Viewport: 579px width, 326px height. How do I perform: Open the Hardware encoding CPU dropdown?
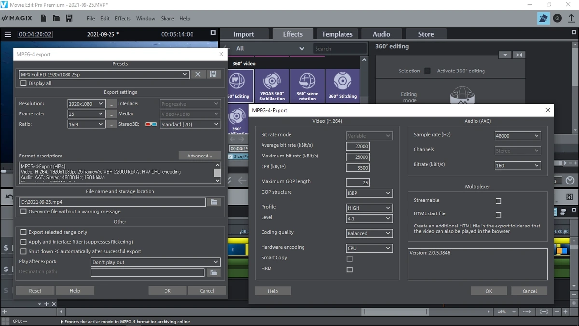pyautogui.click(x=369, y=248)
